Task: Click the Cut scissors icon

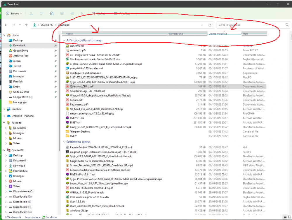Action: (31, 13)
